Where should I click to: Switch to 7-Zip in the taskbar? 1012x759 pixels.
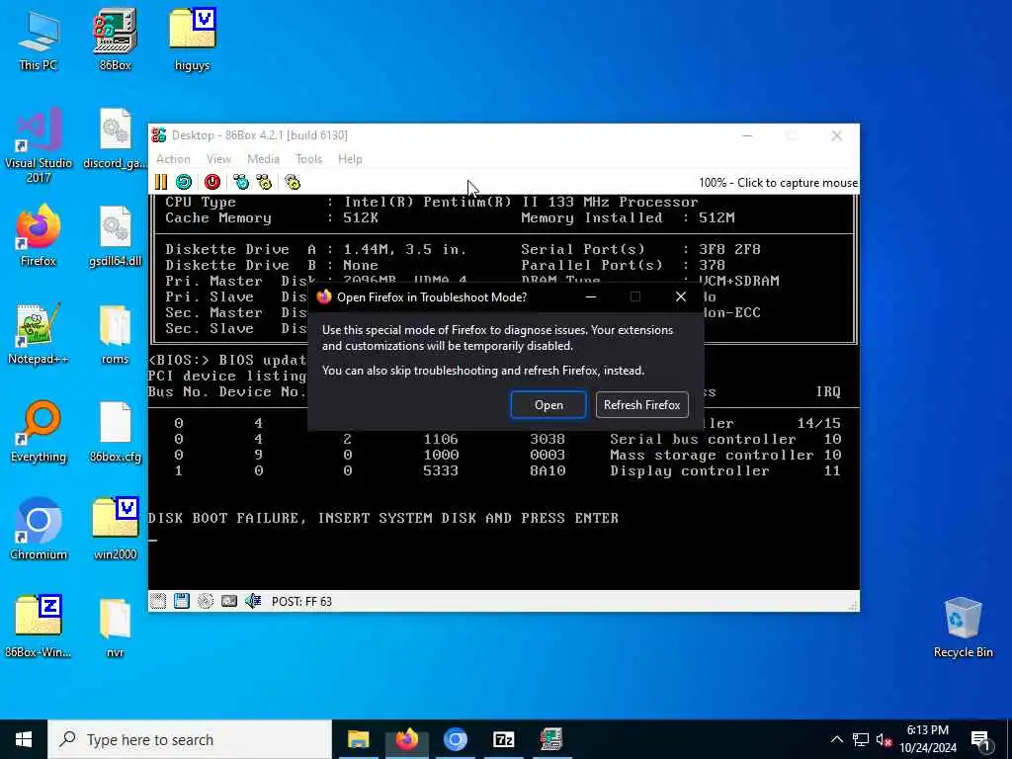(503, 739)
